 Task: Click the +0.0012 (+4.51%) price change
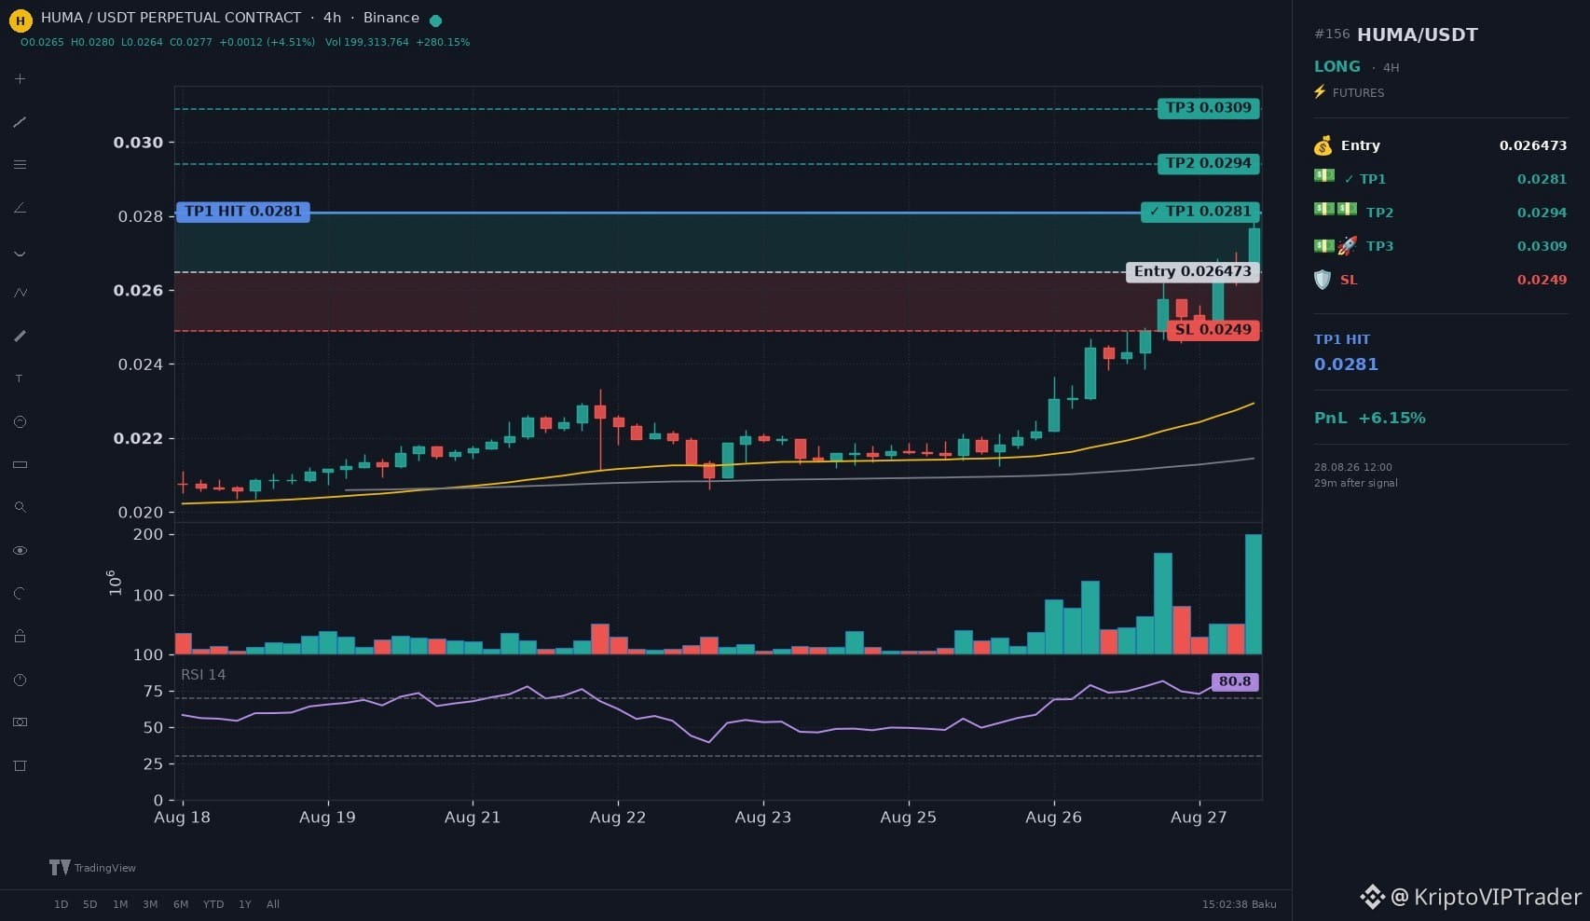click(267, 42)
